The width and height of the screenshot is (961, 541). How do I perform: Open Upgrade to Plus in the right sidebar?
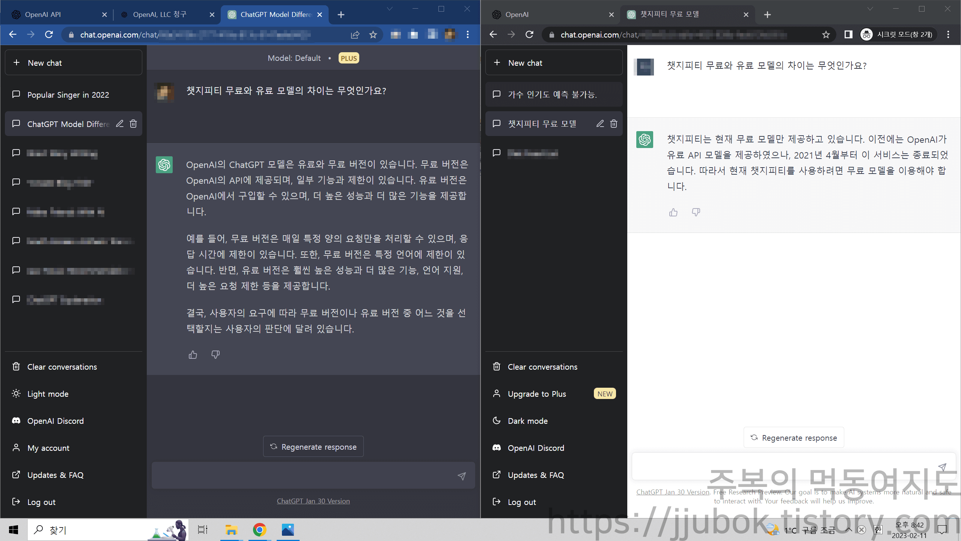536,393
